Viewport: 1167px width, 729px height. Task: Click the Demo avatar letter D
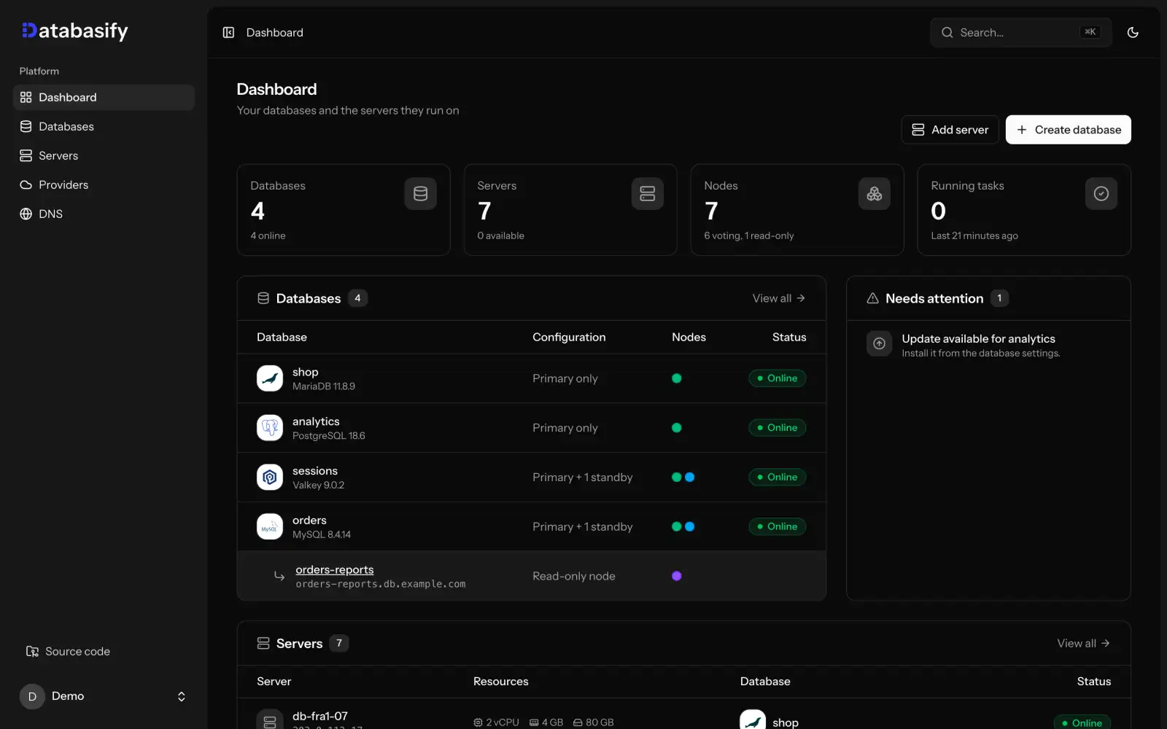coord(32,696)
